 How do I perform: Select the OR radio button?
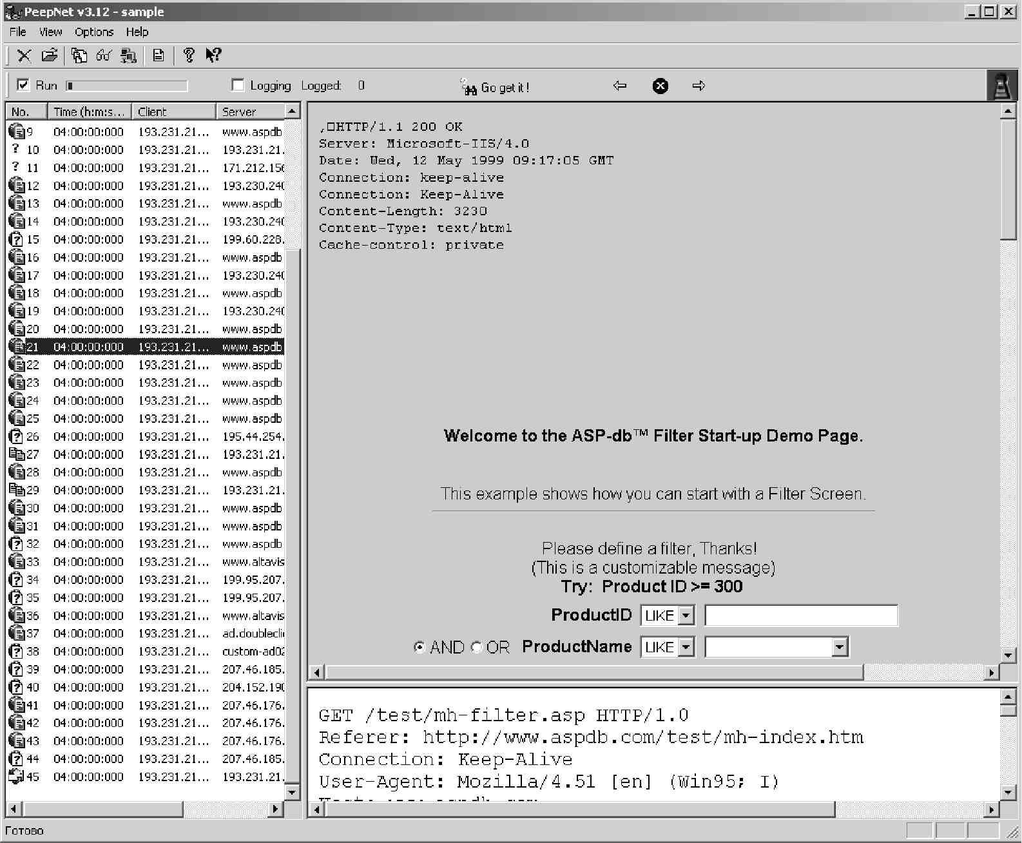[x=477, y=647]
